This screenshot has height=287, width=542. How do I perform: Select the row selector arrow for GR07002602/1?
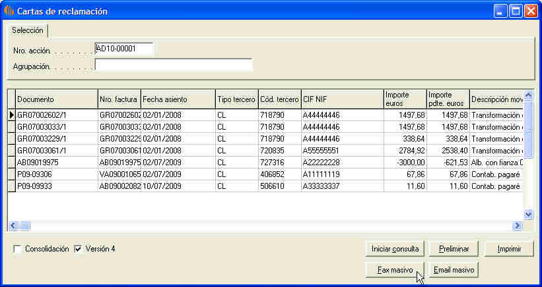[x=12, y=115]
